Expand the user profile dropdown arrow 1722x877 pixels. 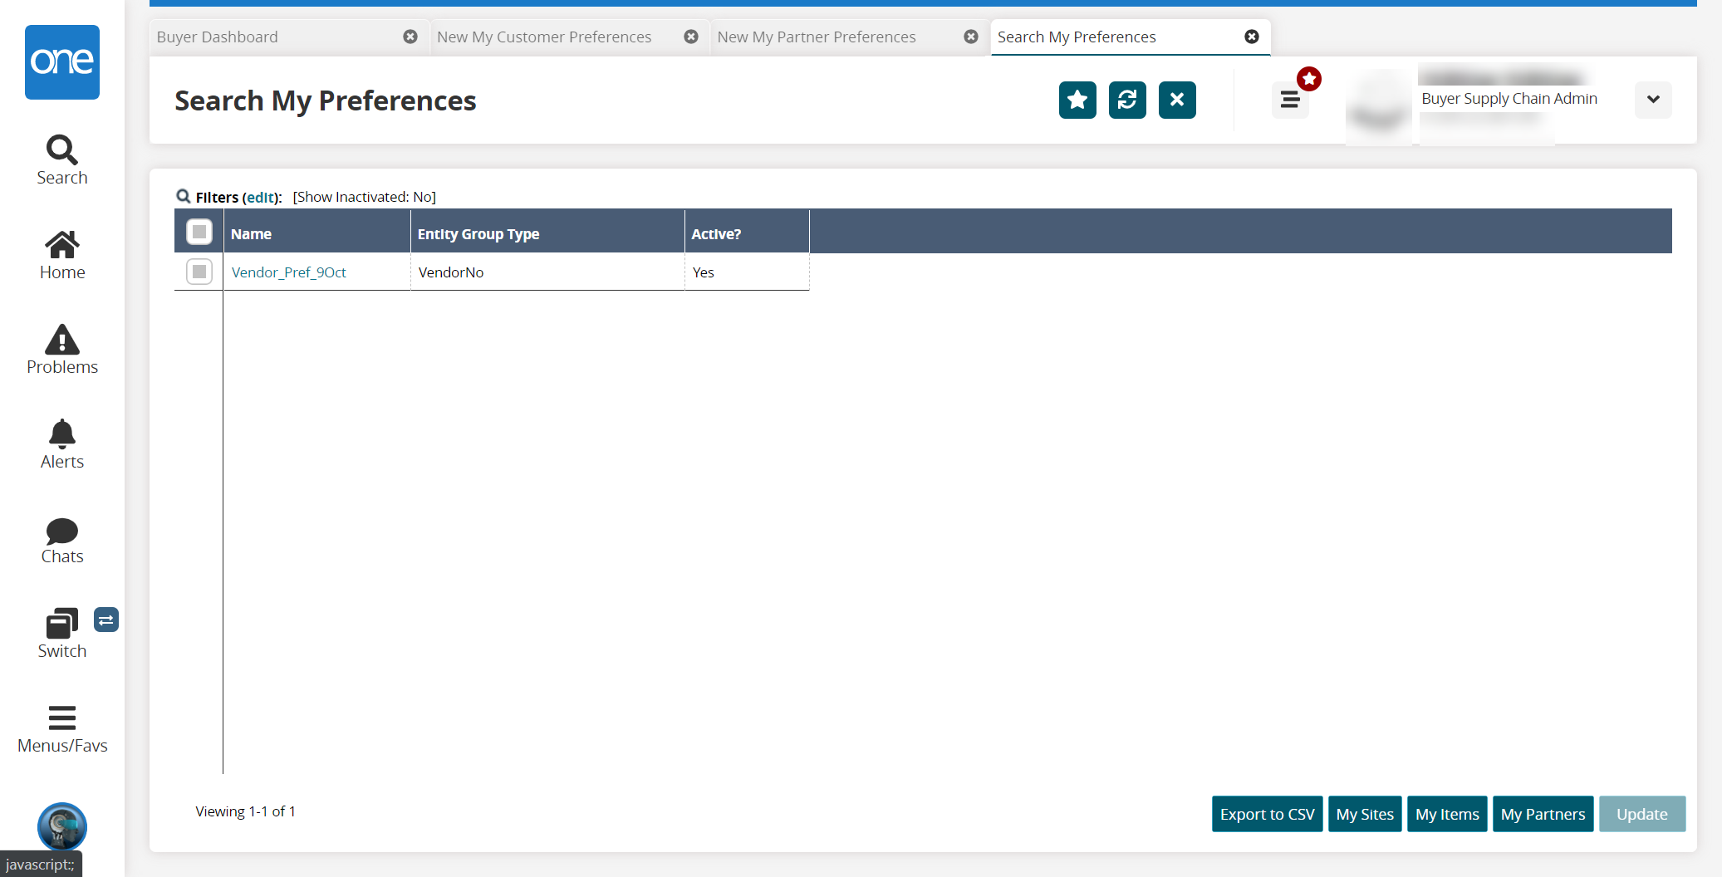1653,100
